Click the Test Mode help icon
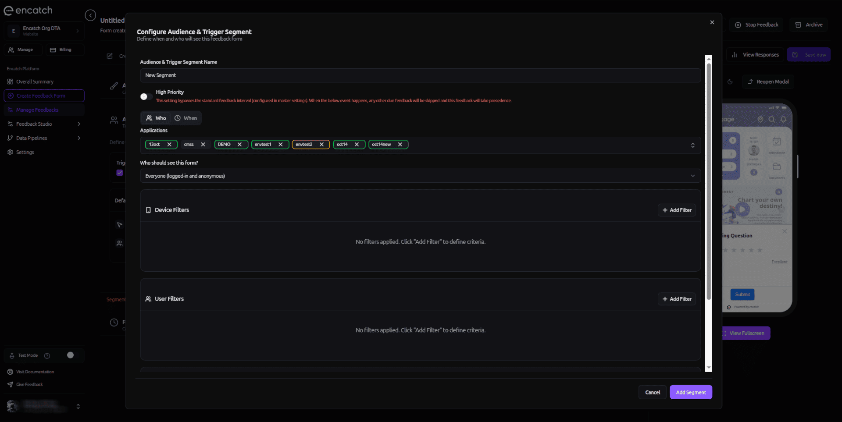Image resolution: width=842 pixels, height=422 pixels. pos(47,356)
